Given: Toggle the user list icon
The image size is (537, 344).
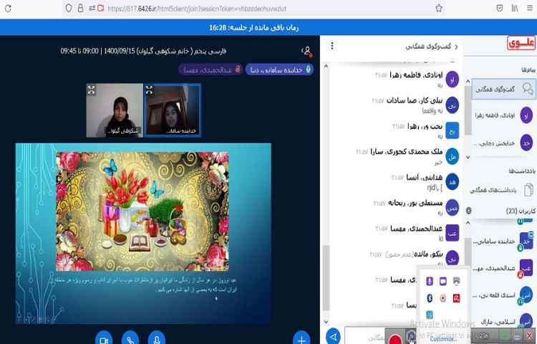Looking at the screenshot, I should tap(306, 51).
